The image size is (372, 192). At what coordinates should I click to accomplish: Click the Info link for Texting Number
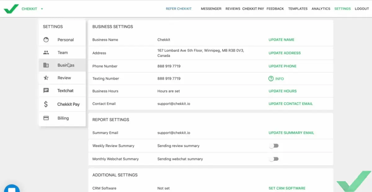click(x=279, y=79)
